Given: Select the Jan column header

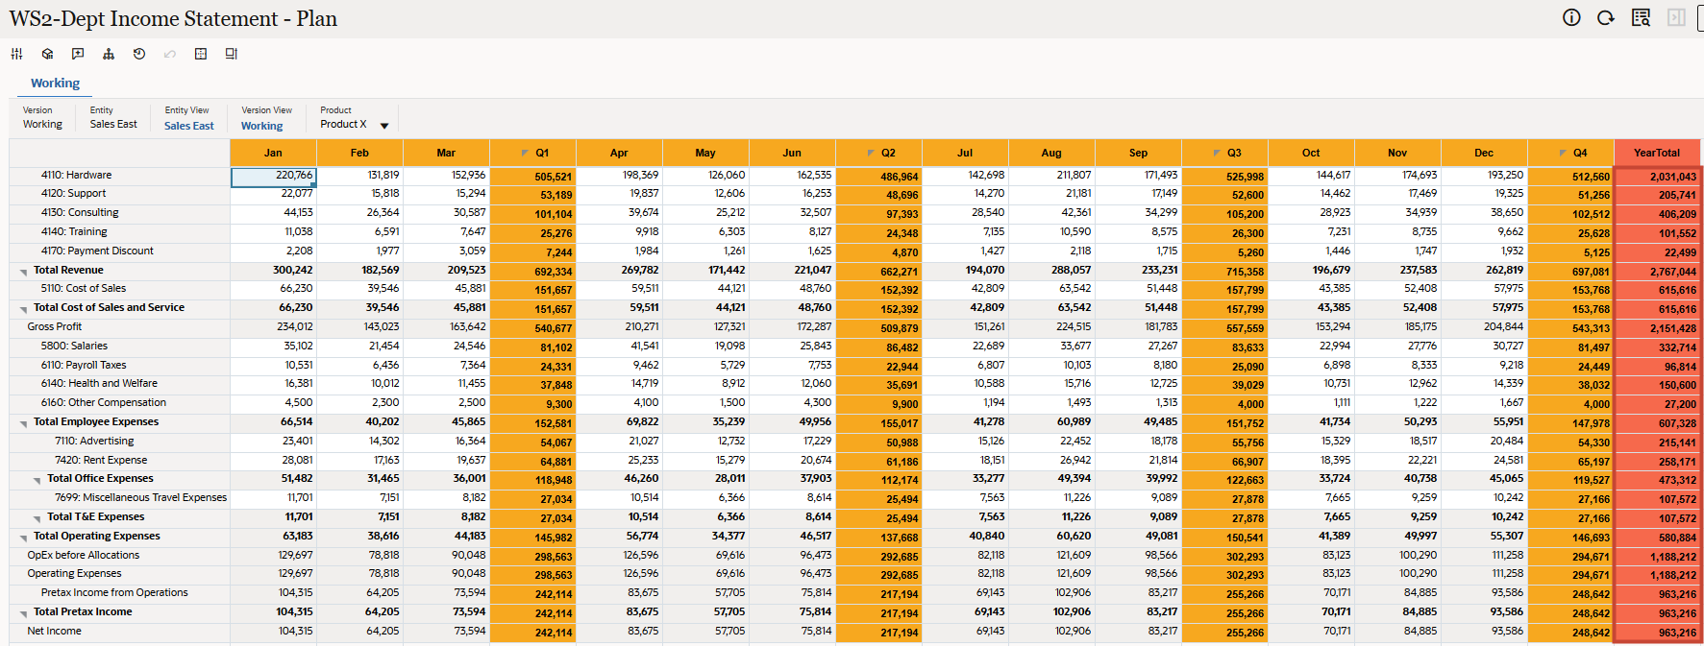Looking at the screenshot, I should click(x=273, y=153).
